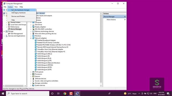Select WAN Miniport (IKEv2)

pos(45,54)
